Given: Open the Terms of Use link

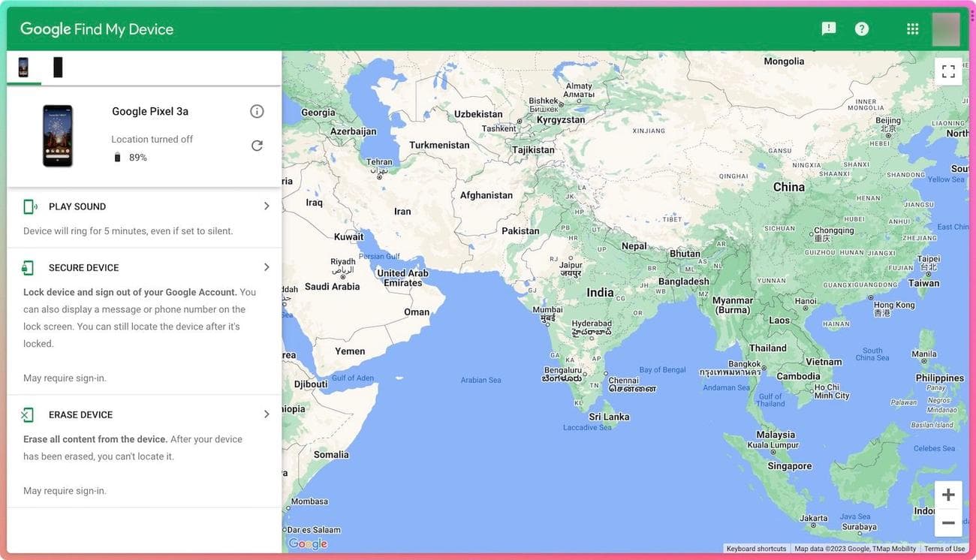Looking at the screenshot, I should coord(944,548).
